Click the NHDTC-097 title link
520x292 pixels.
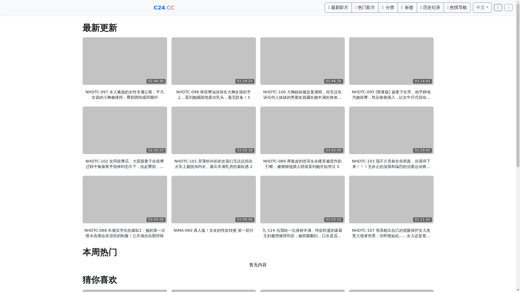pos(125,95)
